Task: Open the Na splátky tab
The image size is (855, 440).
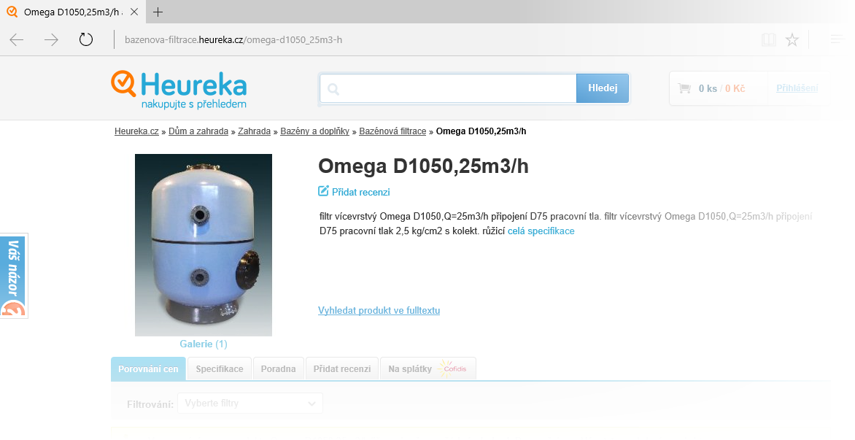Action: 427,369
